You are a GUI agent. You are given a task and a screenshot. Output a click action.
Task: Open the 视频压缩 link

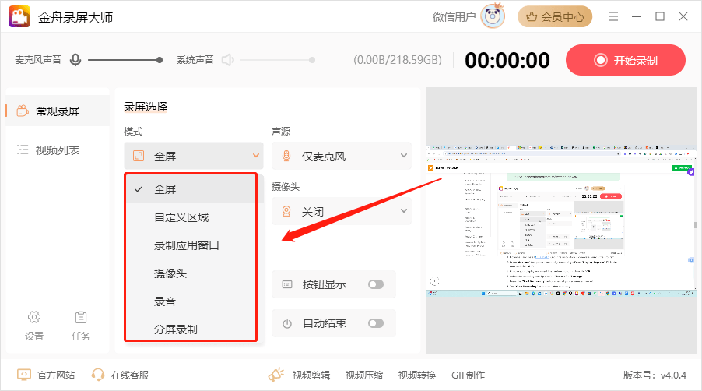[x=364, y=375]
